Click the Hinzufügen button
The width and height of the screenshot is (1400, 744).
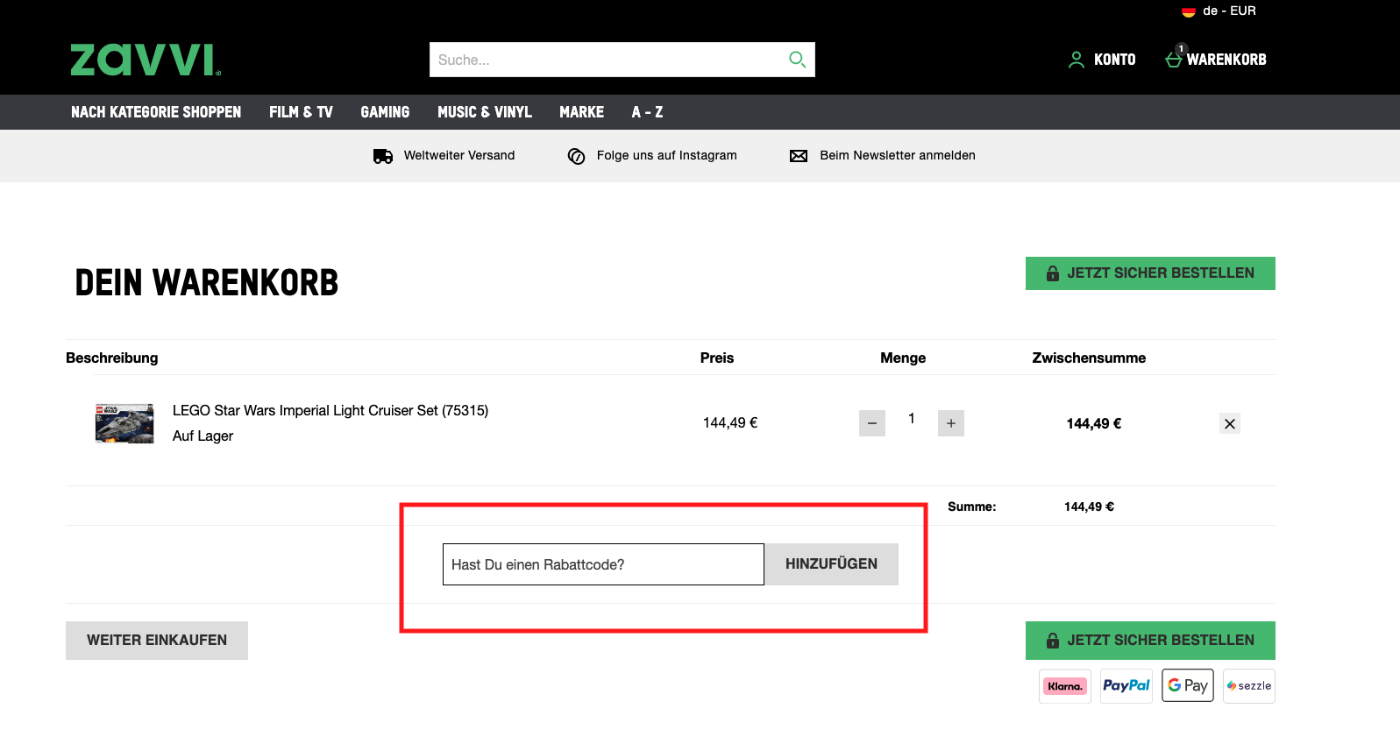tap(831, 564)
